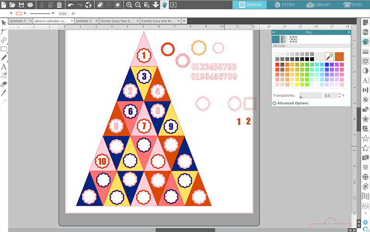
Task: Create a new document with the New icon
Action: 4,5
